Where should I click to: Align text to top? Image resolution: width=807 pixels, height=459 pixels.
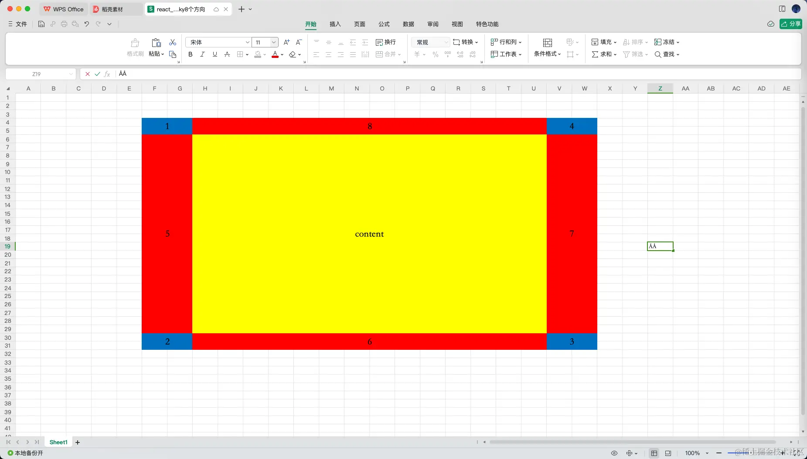click(317, 42)
